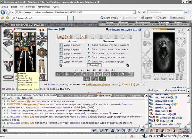This screenshot has height=139, width=192.
Task: Open the Персонаж game menu
Action: click(x=163, y=22)
